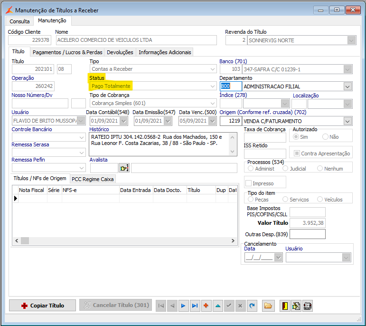Viewport: 366px width, 326px height.
Task: Select the Judicial process option
Action: point(285,169)
